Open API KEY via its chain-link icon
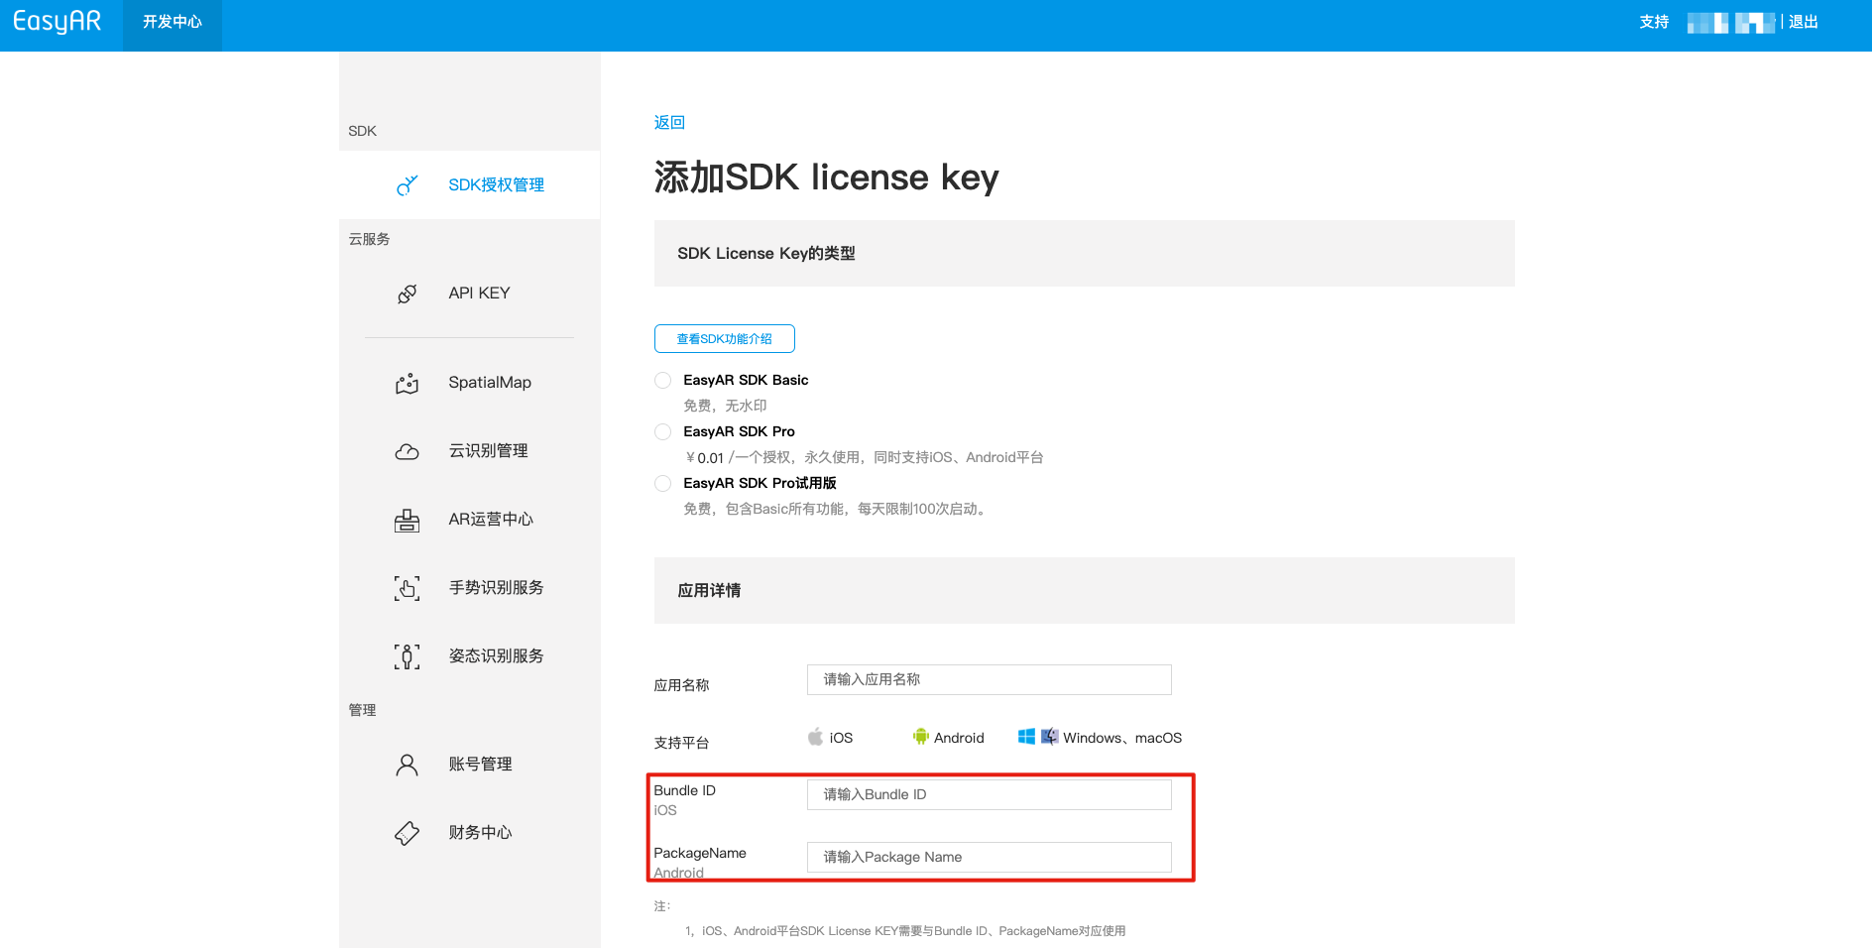This screenshot has width=1872, height=948. (x=407, y=294)
